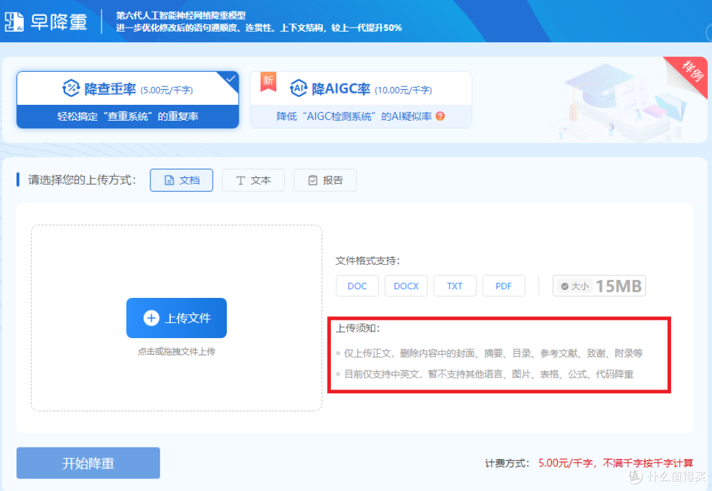Click the 降AIGC率 AI icon

click(x=299, y=88)
